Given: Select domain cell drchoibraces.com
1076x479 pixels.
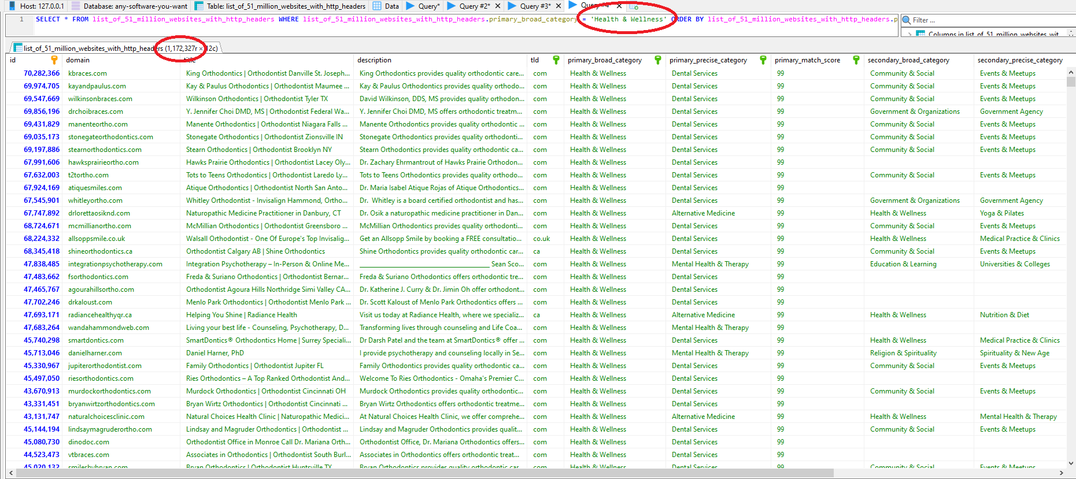Looking at the screenshot, I should tap(121, 112).
